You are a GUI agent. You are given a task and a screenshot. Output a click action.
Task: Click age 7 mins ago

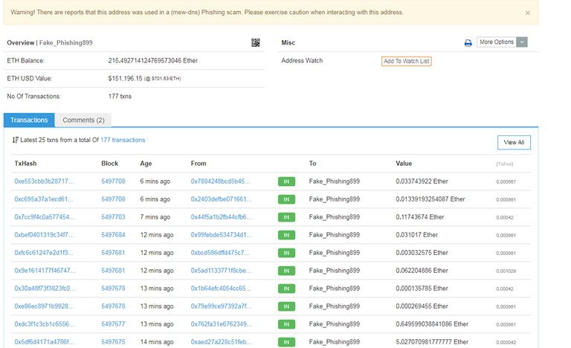click(155, 217)
